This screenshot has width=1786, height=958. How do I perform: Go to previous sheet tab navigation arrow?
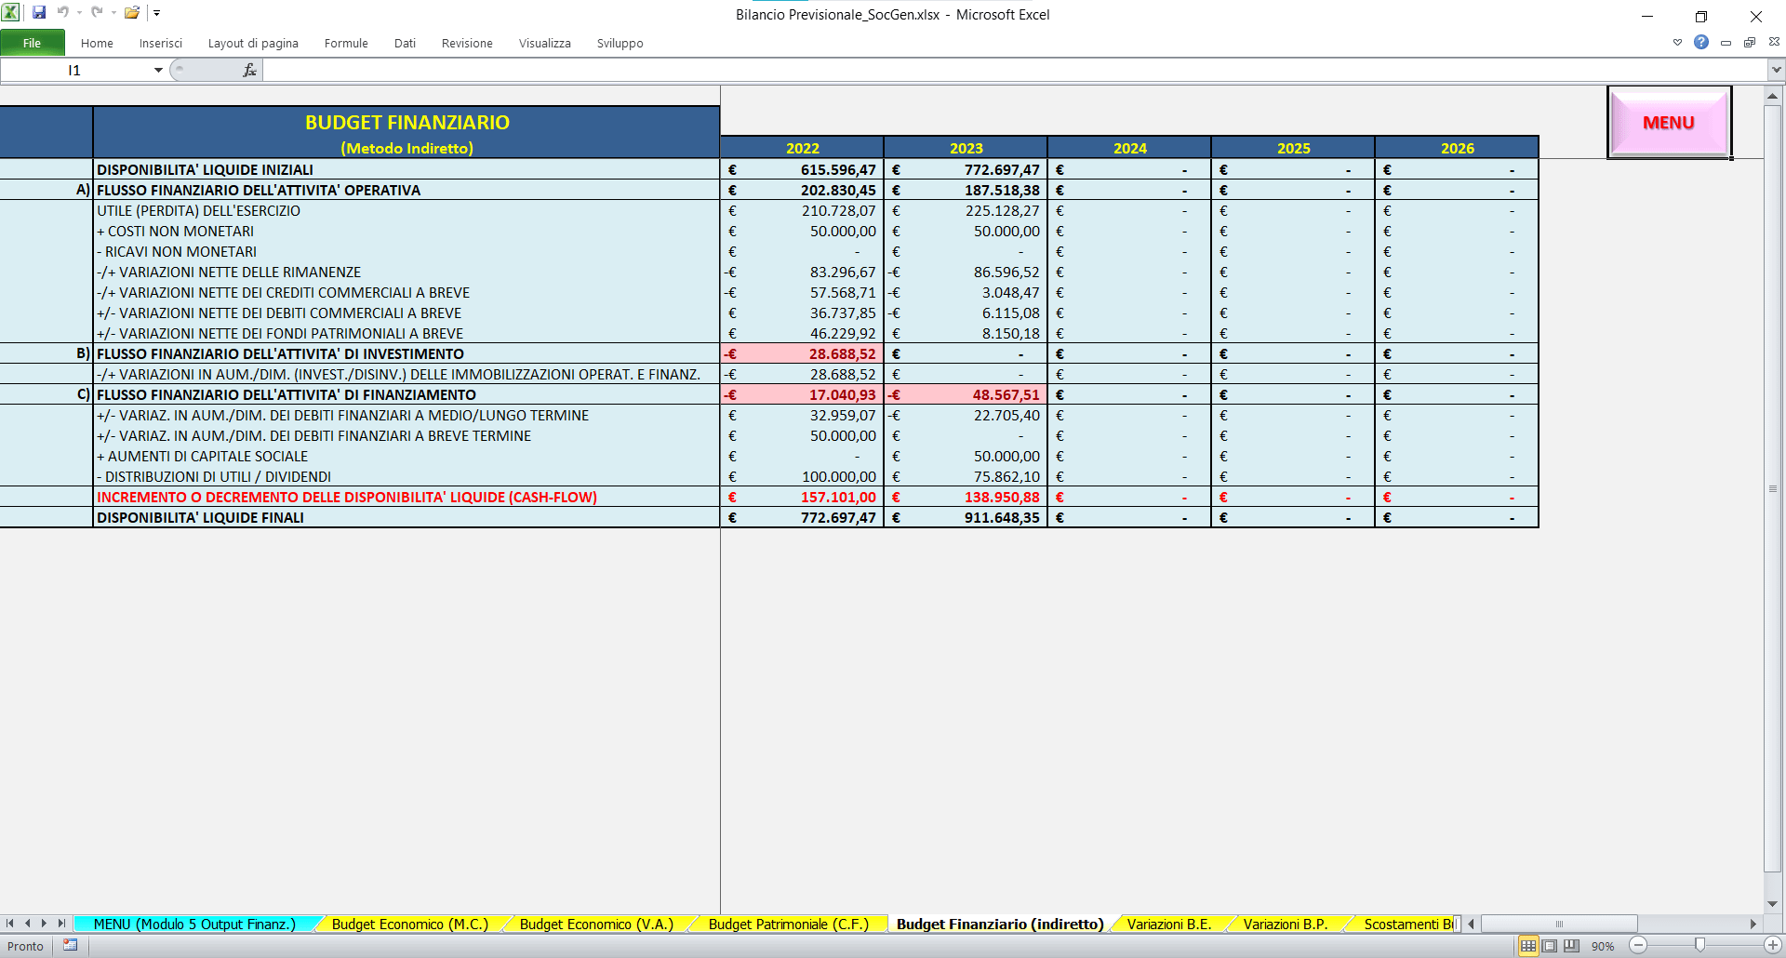(27, 924)
